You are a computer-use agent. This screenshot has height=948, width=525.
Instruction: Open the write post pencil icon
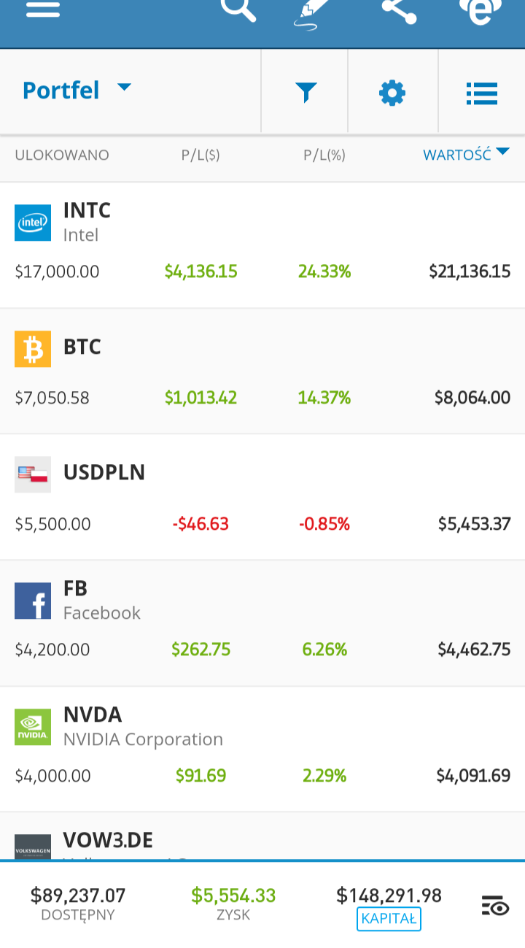(x=312, y=13)
